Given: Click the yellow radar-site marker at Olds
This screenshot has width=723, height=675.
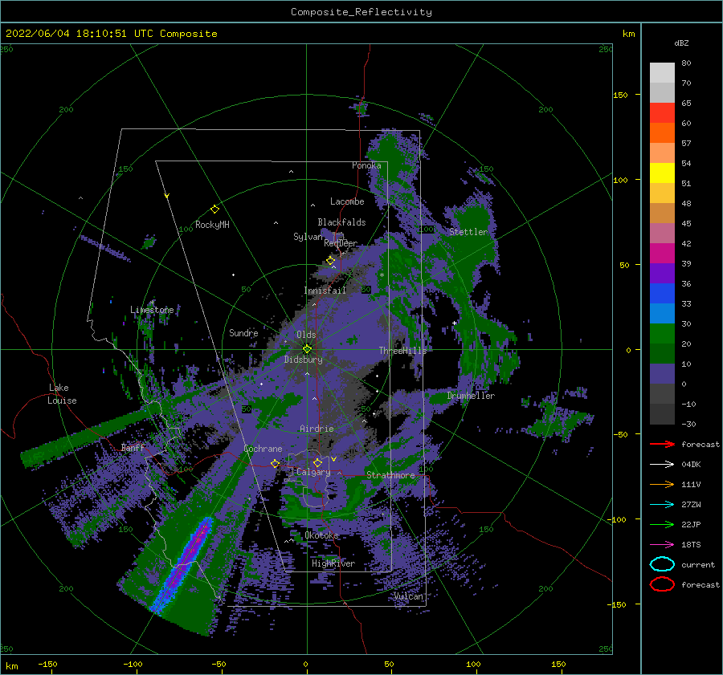Looking at the screenshot, I should click(307, 349).
